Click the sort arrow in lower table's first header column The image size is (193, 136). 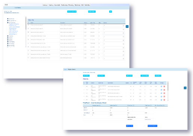tap(84, 83)
